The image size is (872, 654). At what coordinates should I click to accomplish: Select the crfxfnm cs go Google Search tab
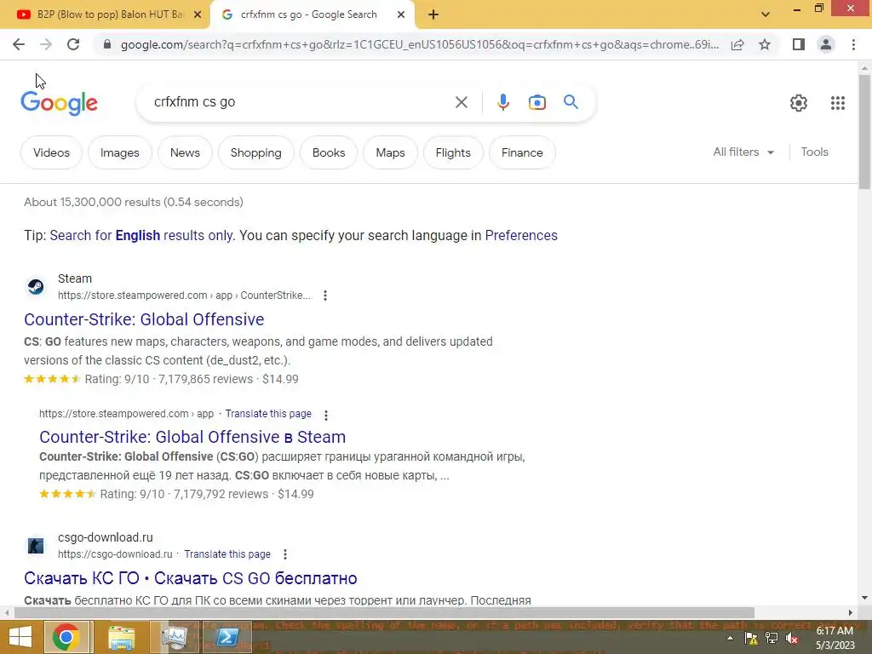pyautogui.click(x=308, y=14)
